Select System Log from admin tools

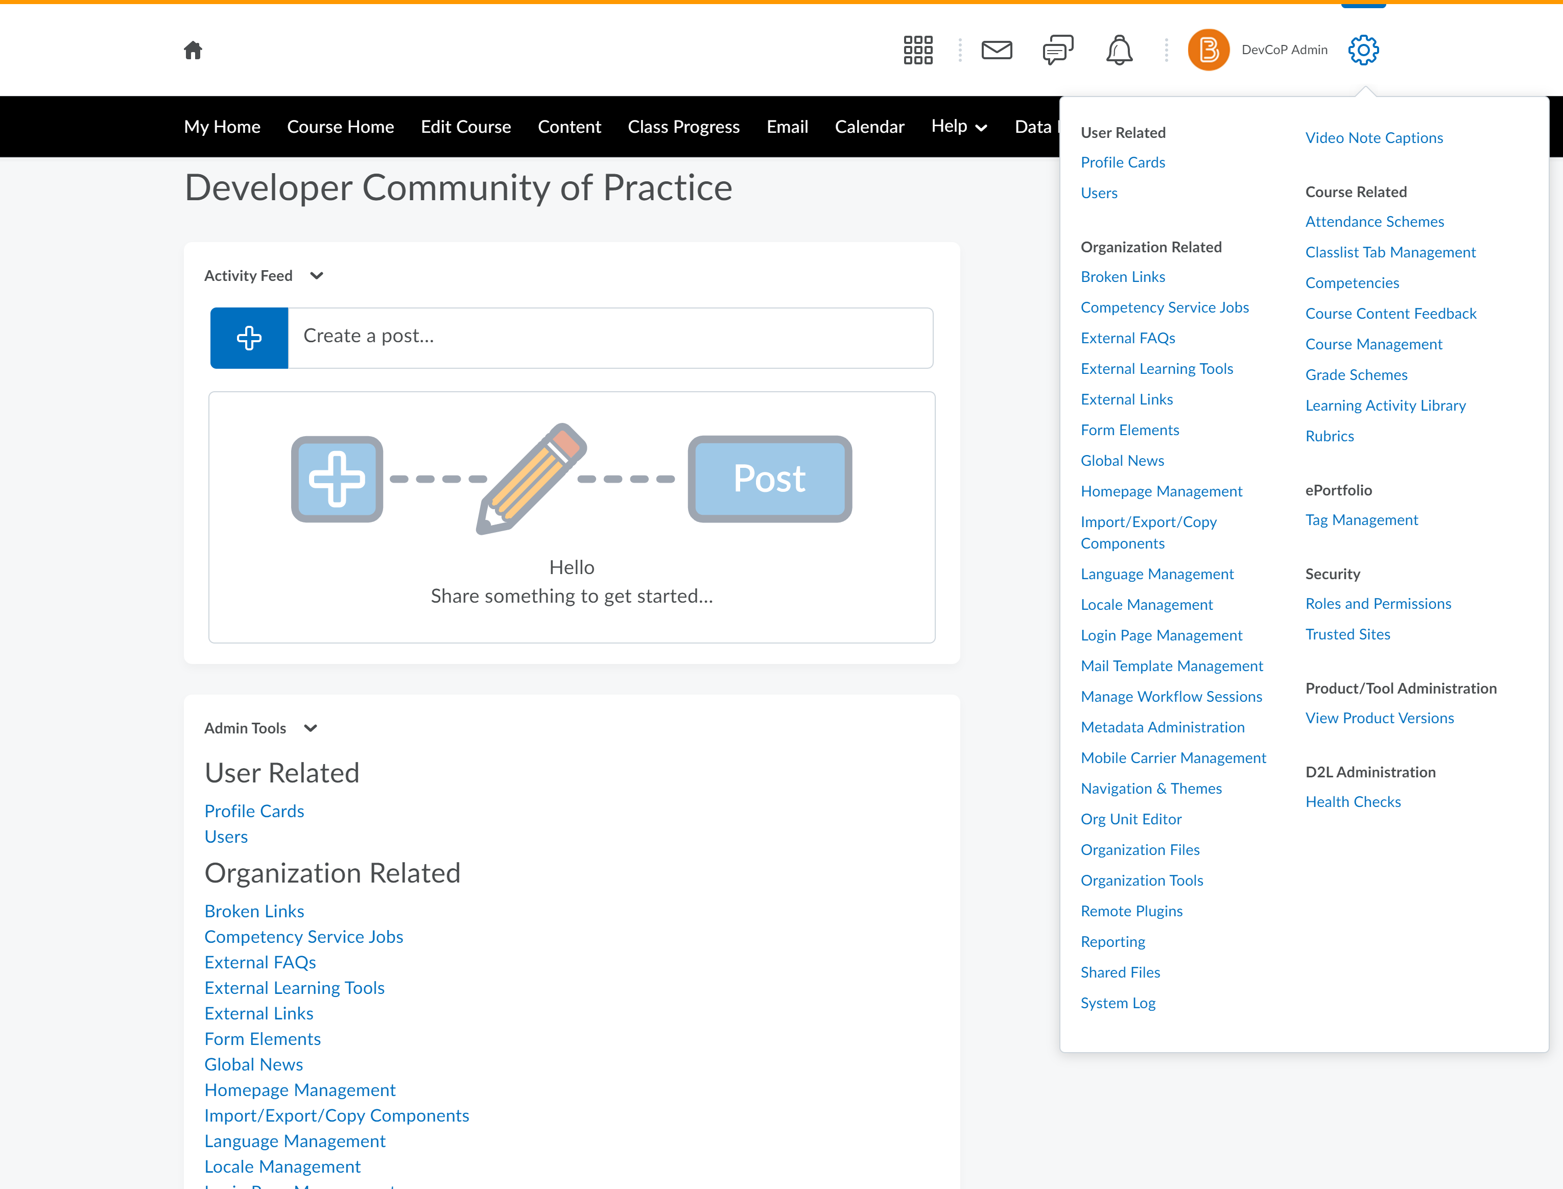[x=1118, y=1002]
